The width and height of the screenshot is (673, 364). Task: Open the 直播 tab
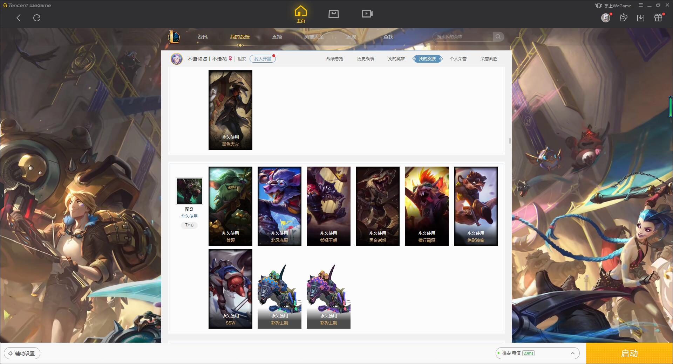[277, 37]
